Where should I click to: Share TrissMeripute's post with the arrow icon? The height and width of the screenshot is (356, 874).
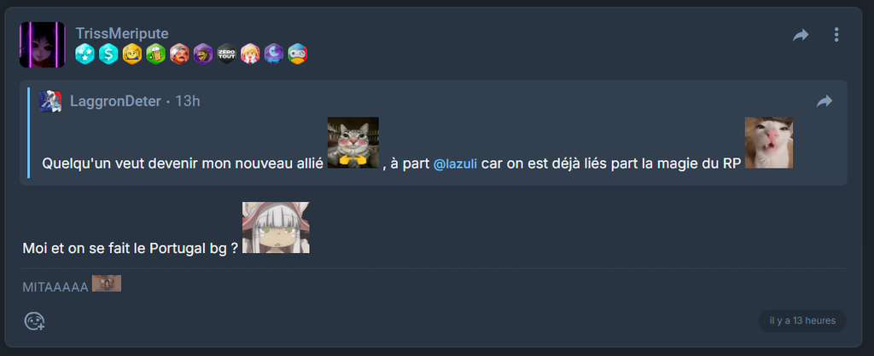801,35
